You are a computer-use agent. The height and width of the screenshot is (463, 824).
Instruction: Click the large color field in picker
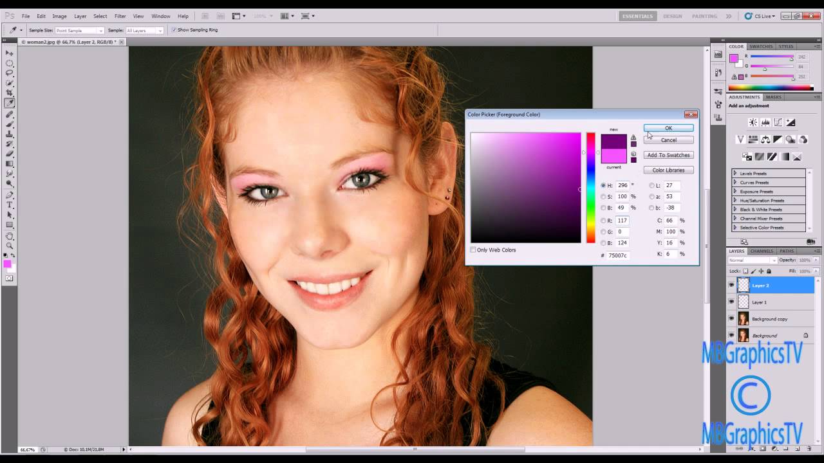(x=525, y=187)
